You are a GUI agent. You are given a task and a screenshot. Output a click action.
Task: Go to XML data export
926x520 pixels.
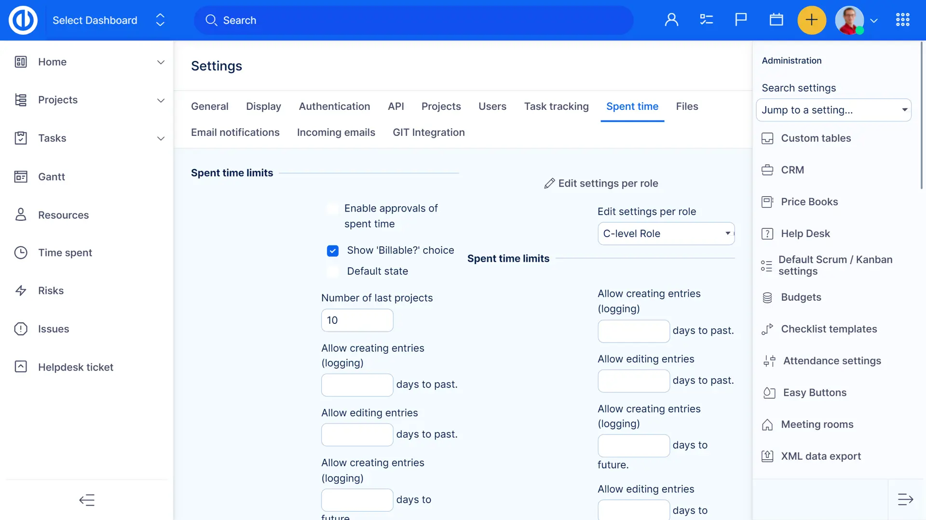820,456
